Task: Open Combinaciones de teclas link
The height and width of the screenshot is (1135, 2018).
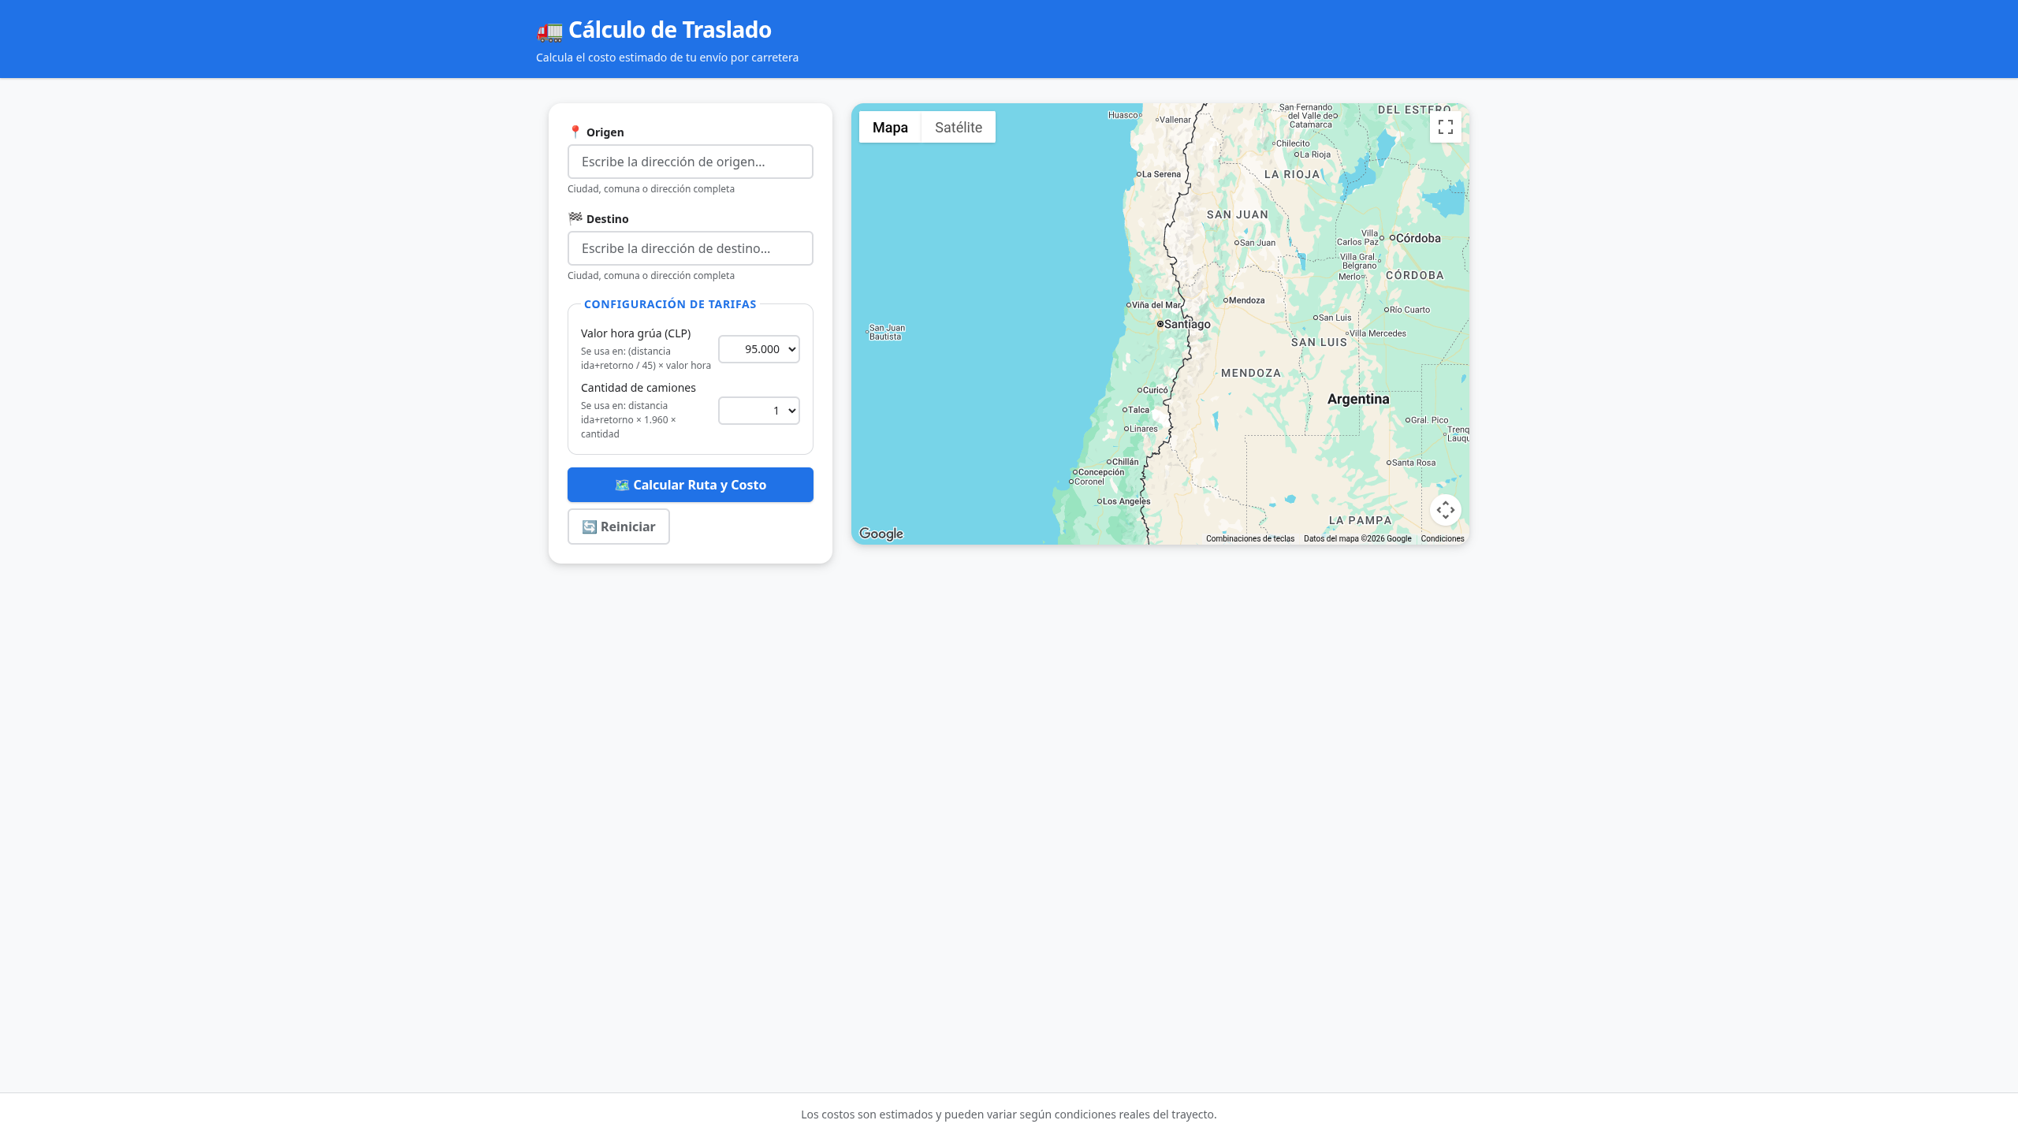Action: point(1249,539)
